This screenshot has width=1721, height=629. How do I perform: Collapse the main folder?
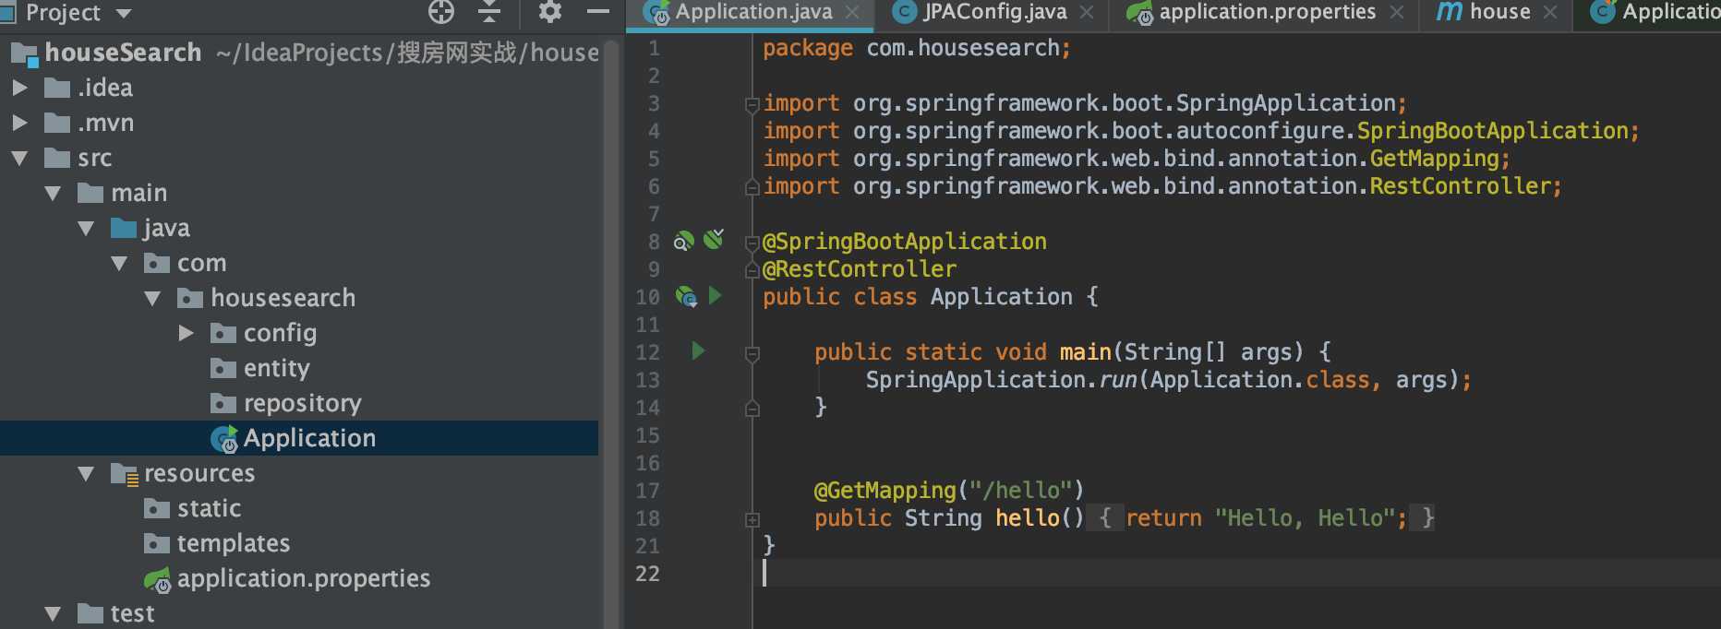[53, 194]
